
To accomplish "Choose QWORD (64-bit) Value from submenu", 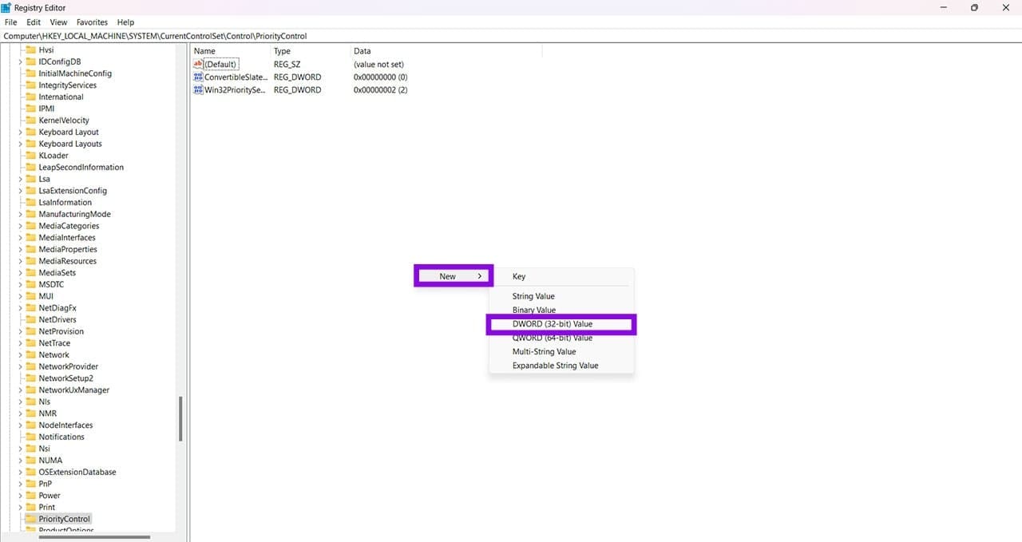I will pyautogui.click(x=561, y=338).
